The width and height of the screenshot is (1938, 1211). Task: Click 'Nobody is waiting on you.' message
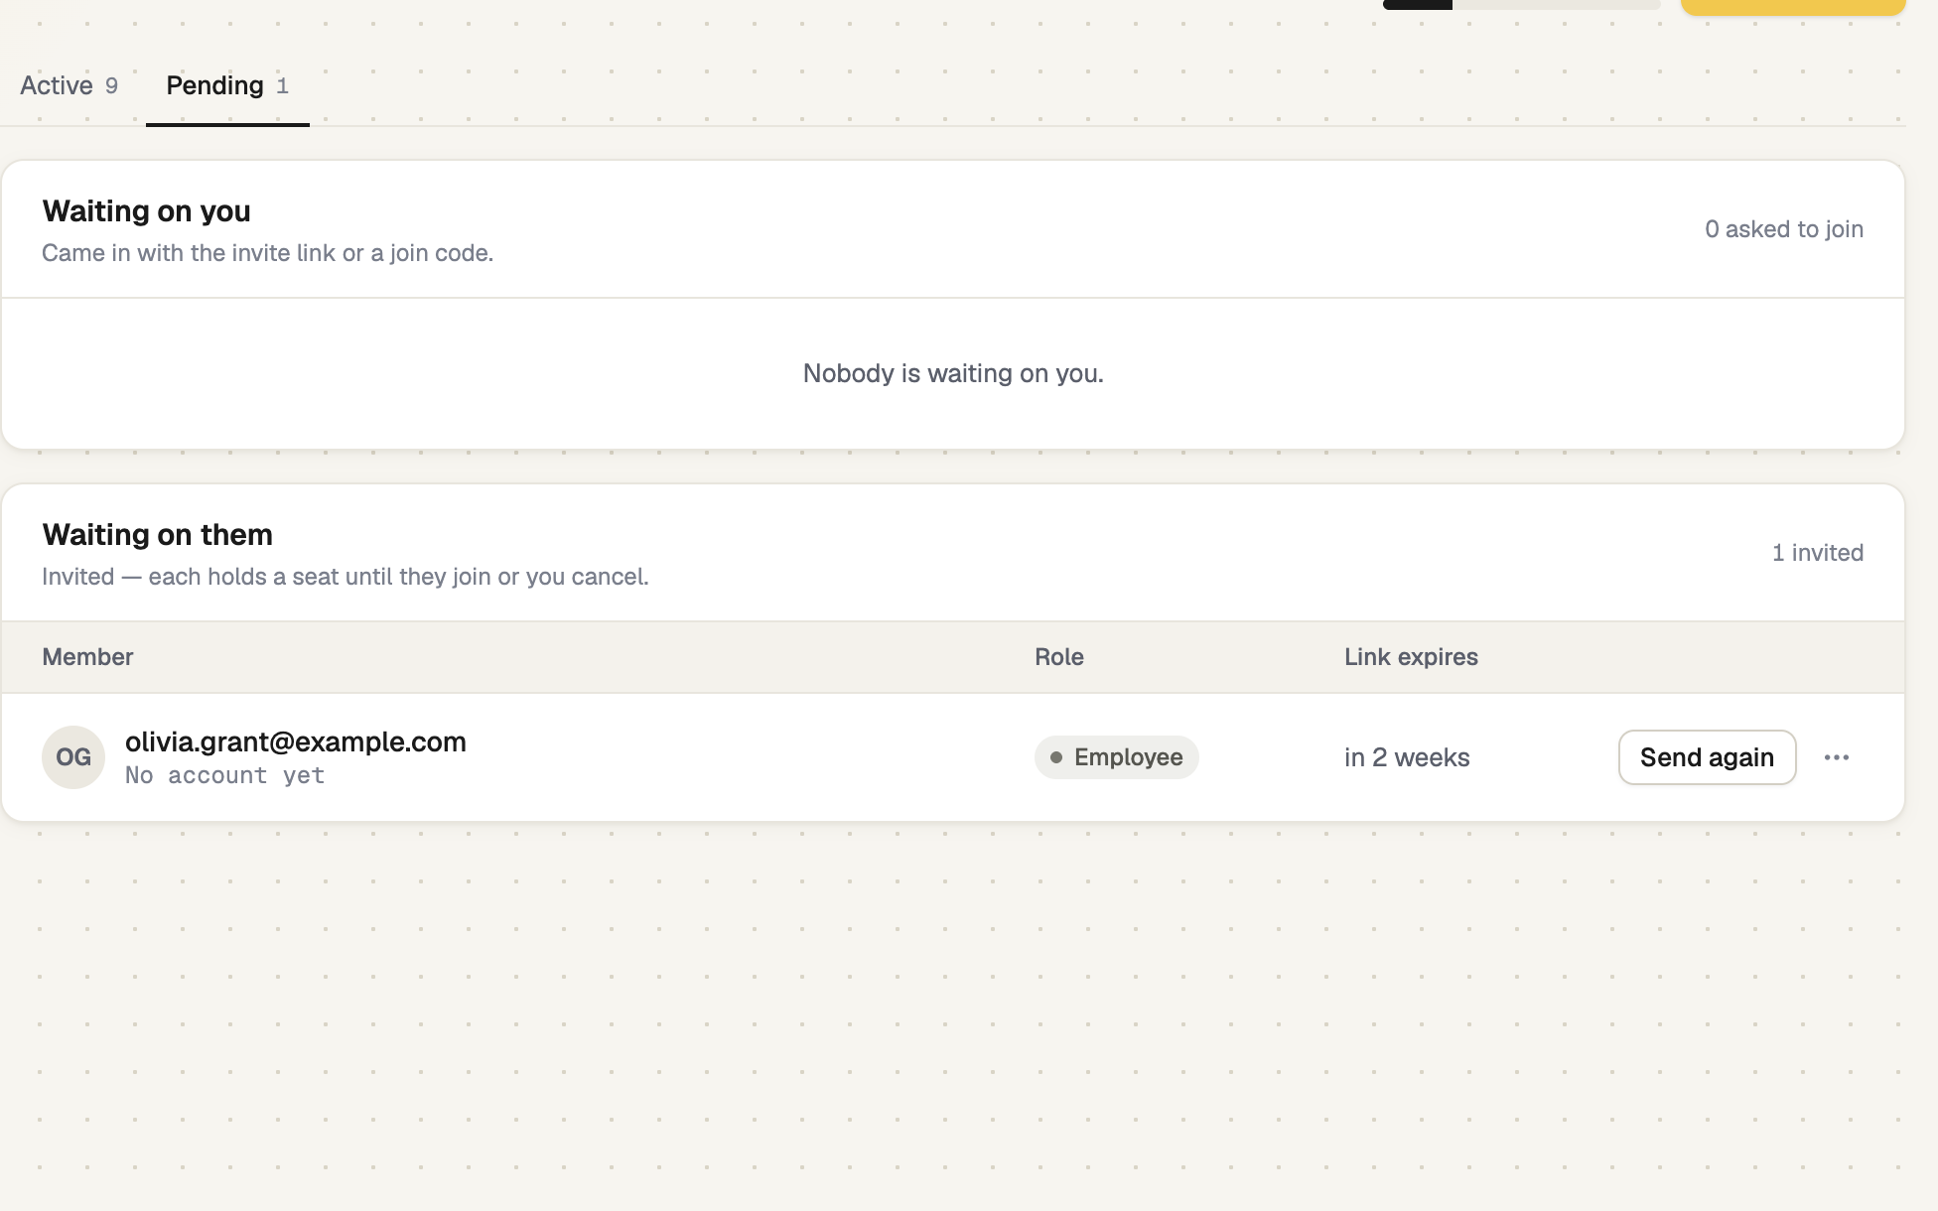point(953,373)
